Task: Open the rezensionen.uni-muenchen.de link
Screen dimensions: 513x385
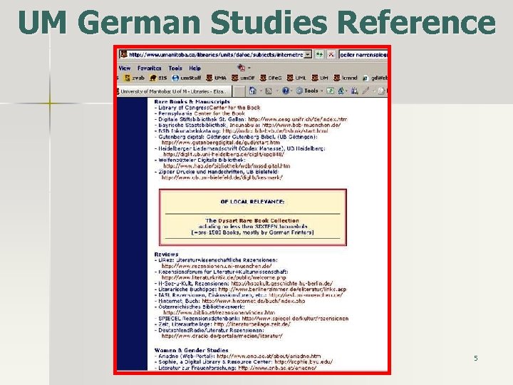Action: pos(217,266)
